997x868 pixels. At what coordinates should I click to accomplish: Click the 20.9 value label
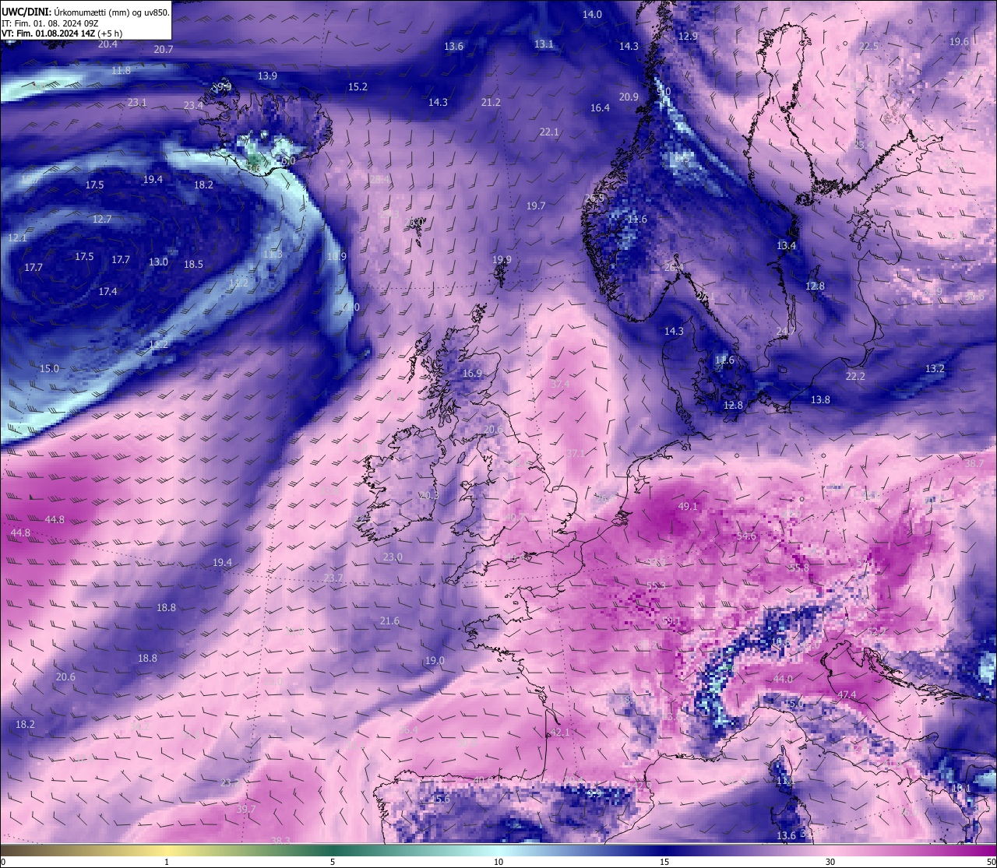coord(629,97)
